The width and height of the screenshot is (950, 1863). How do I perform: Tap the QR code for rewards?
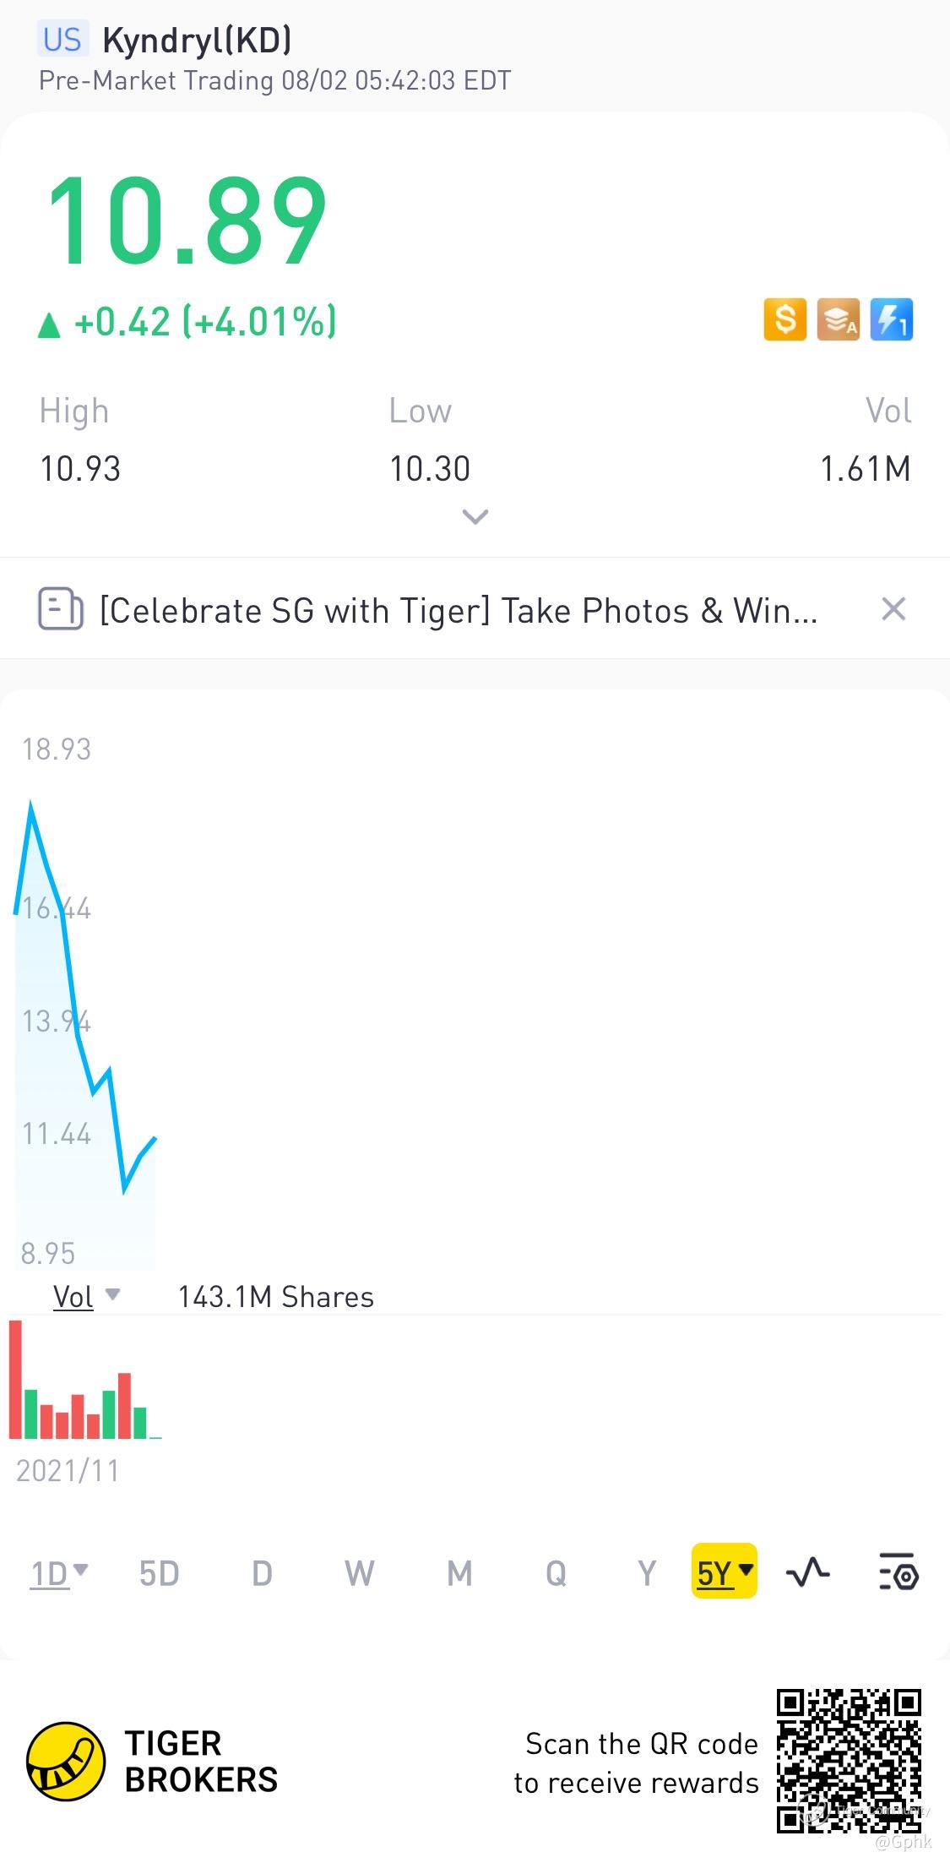click(x=849, y=1761)
